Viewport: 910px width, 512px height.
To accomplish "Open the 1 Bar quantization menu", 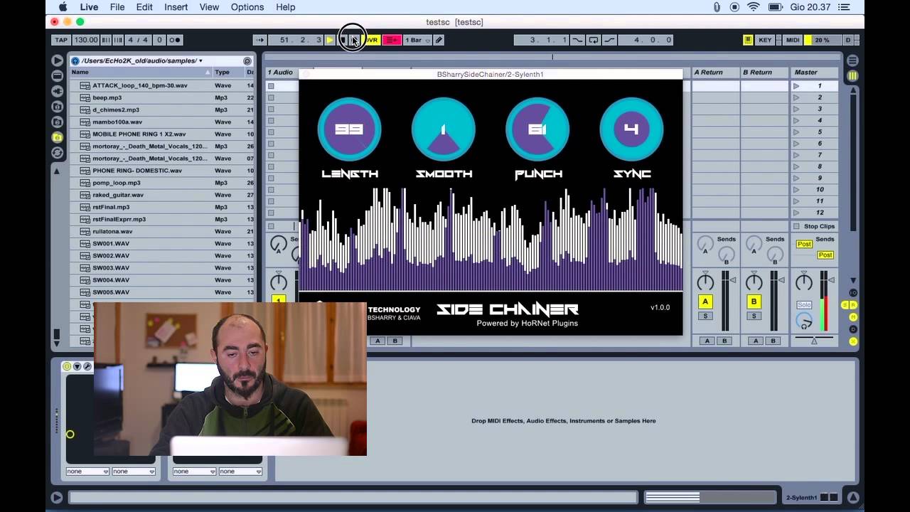I will (x=417, y=40).
